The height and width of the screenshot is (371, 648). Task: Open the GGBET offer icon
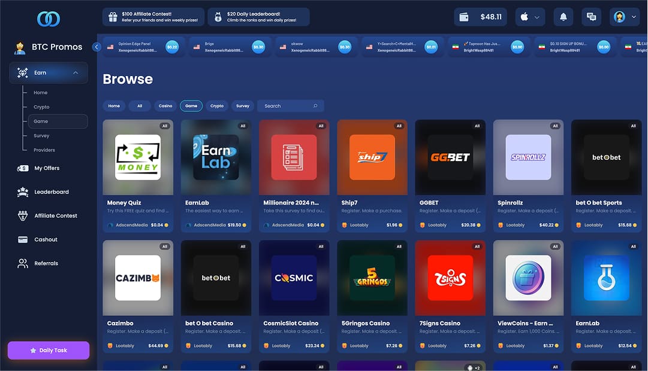click(450, 157)
